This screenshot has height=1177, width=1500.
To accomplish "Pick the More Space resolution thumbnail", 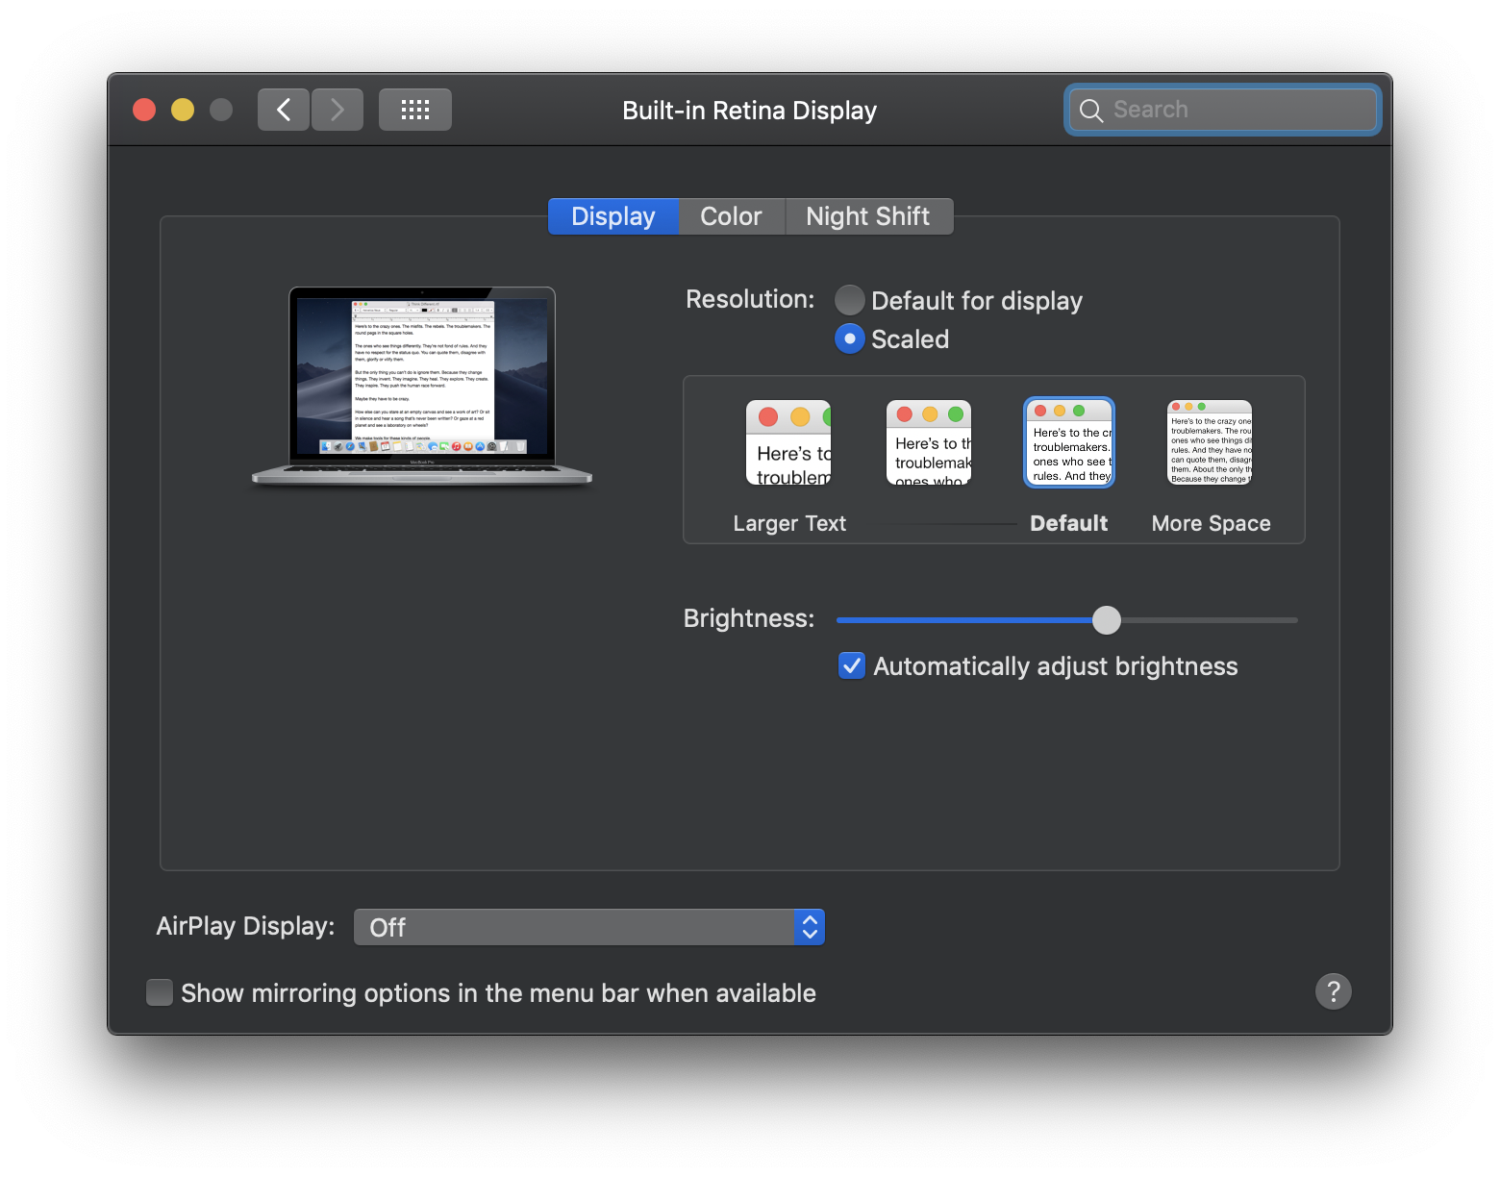I will 1210,443.
